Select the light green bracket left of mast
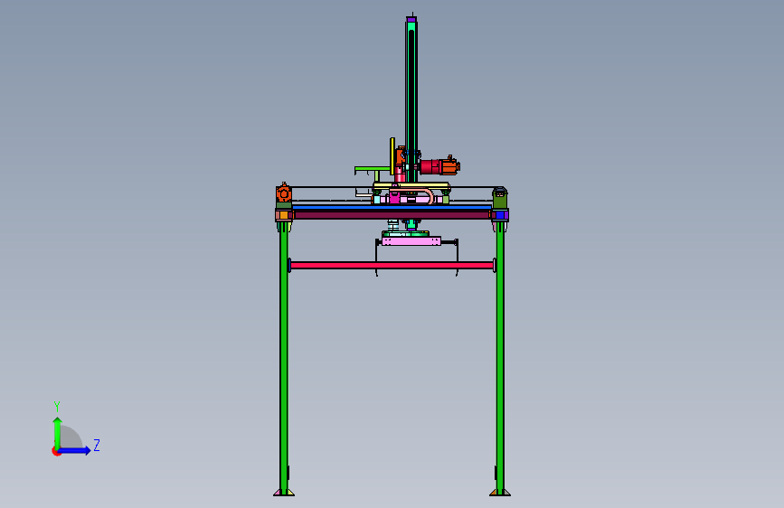The width and height of the screenshot is (784, 508). [x=373, y=170]
